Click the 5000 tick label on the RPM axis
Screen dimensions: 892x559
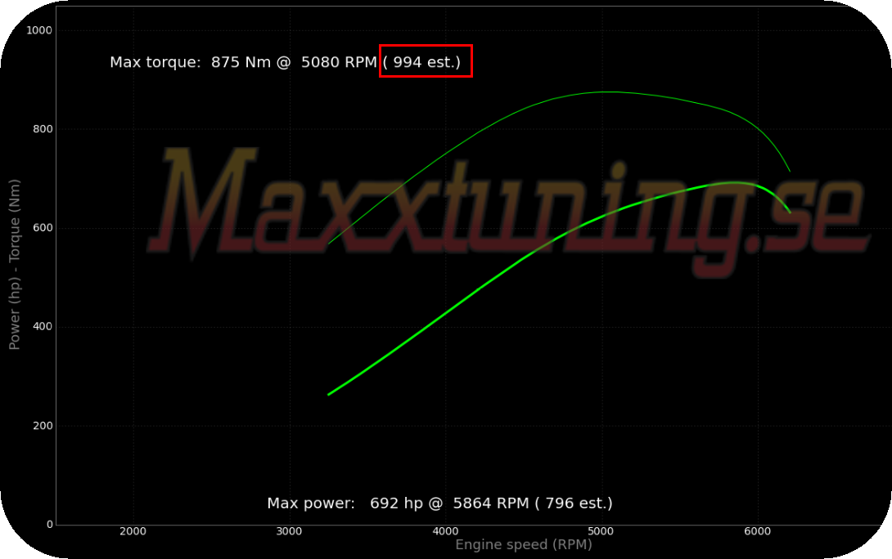click(601, 531)
